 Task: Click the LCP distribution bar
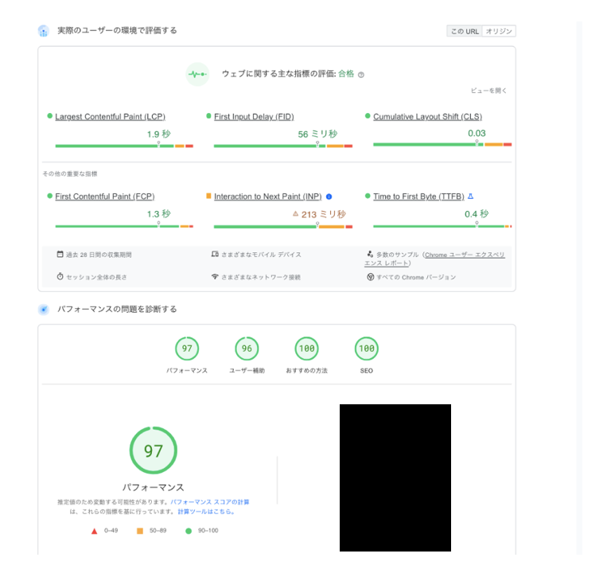[124, 146]
